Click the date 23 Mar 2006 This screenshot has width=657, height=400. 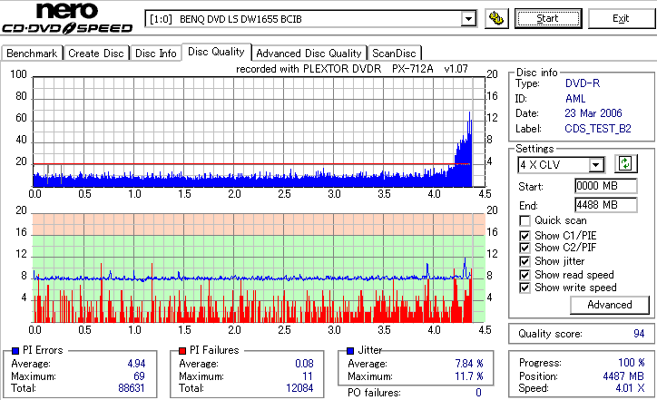pos(593,113)
